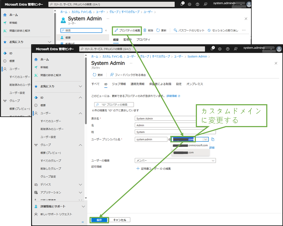Open 新しいサポート リクエスト in sidebar
This screenshot has height=226, width=283.
click(53, 214)
